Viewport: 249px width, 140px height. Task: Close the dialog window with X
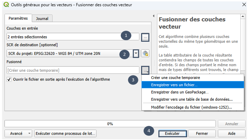244,4
